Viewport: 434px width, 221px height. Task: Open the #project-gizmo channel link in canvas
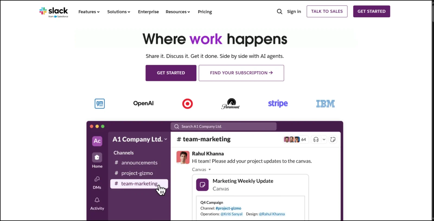(x=228, y=208)
